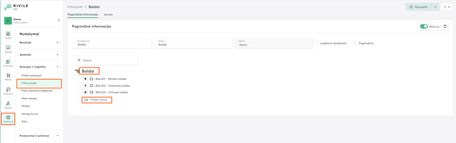
Task: Select Prekių apskaitos kategorijos menu item
Action: tap(37, 91)
